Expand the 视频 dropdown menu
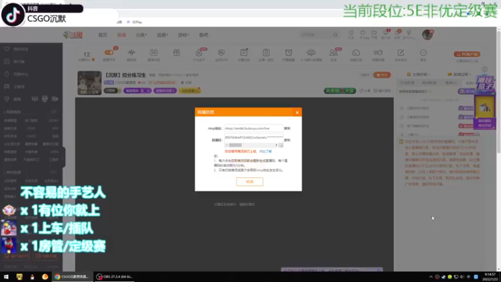This screenshot has width=501, height=282. click(x=162, y=35)
